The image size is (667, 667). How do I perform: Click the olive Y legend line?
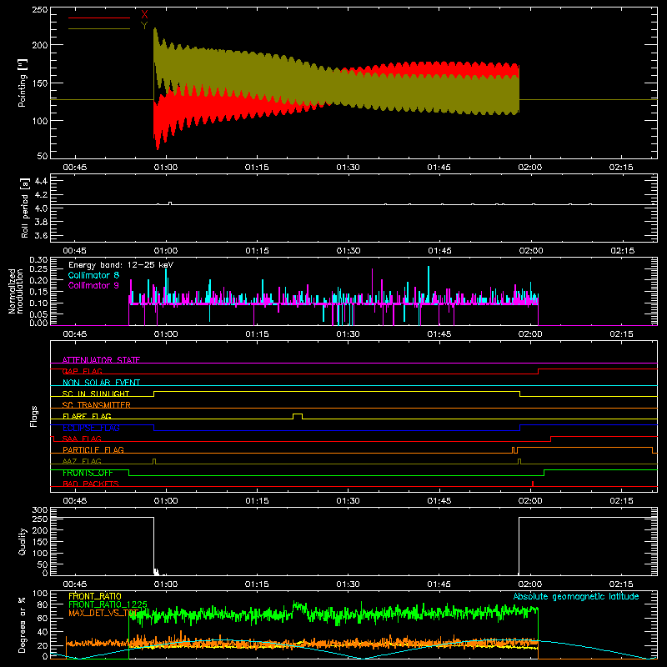tap(98, 29)
